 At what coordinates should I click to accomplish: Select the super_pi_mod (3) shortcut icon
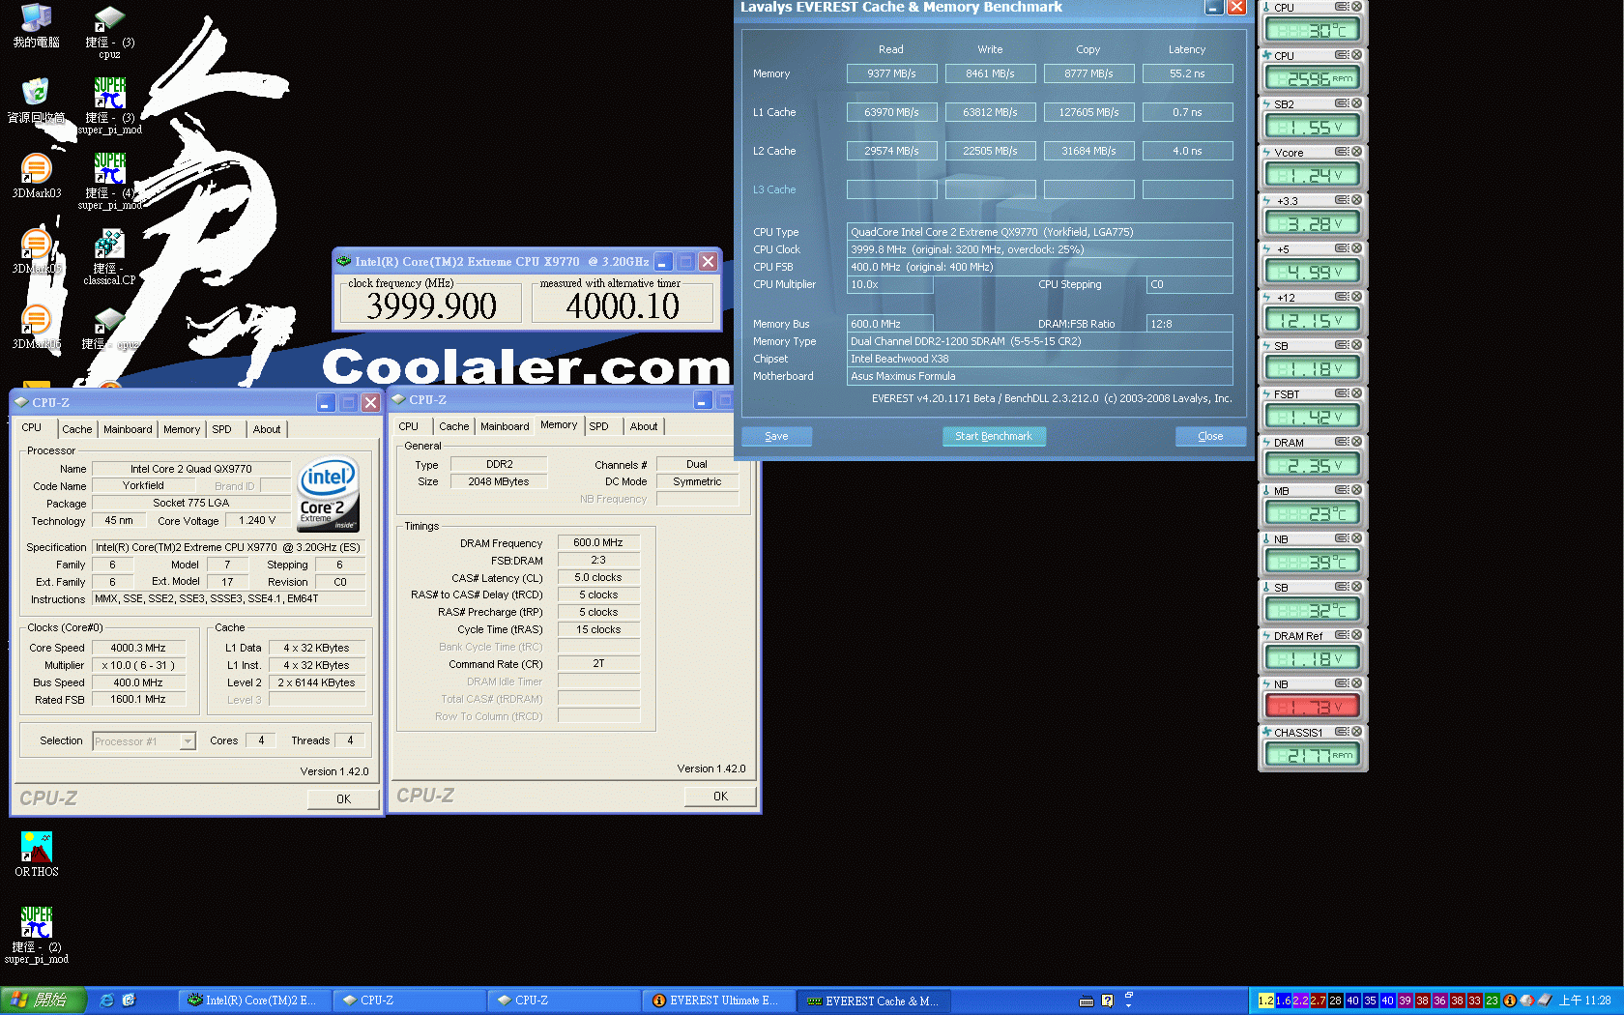pyautogui.click(x=109, y=106)
